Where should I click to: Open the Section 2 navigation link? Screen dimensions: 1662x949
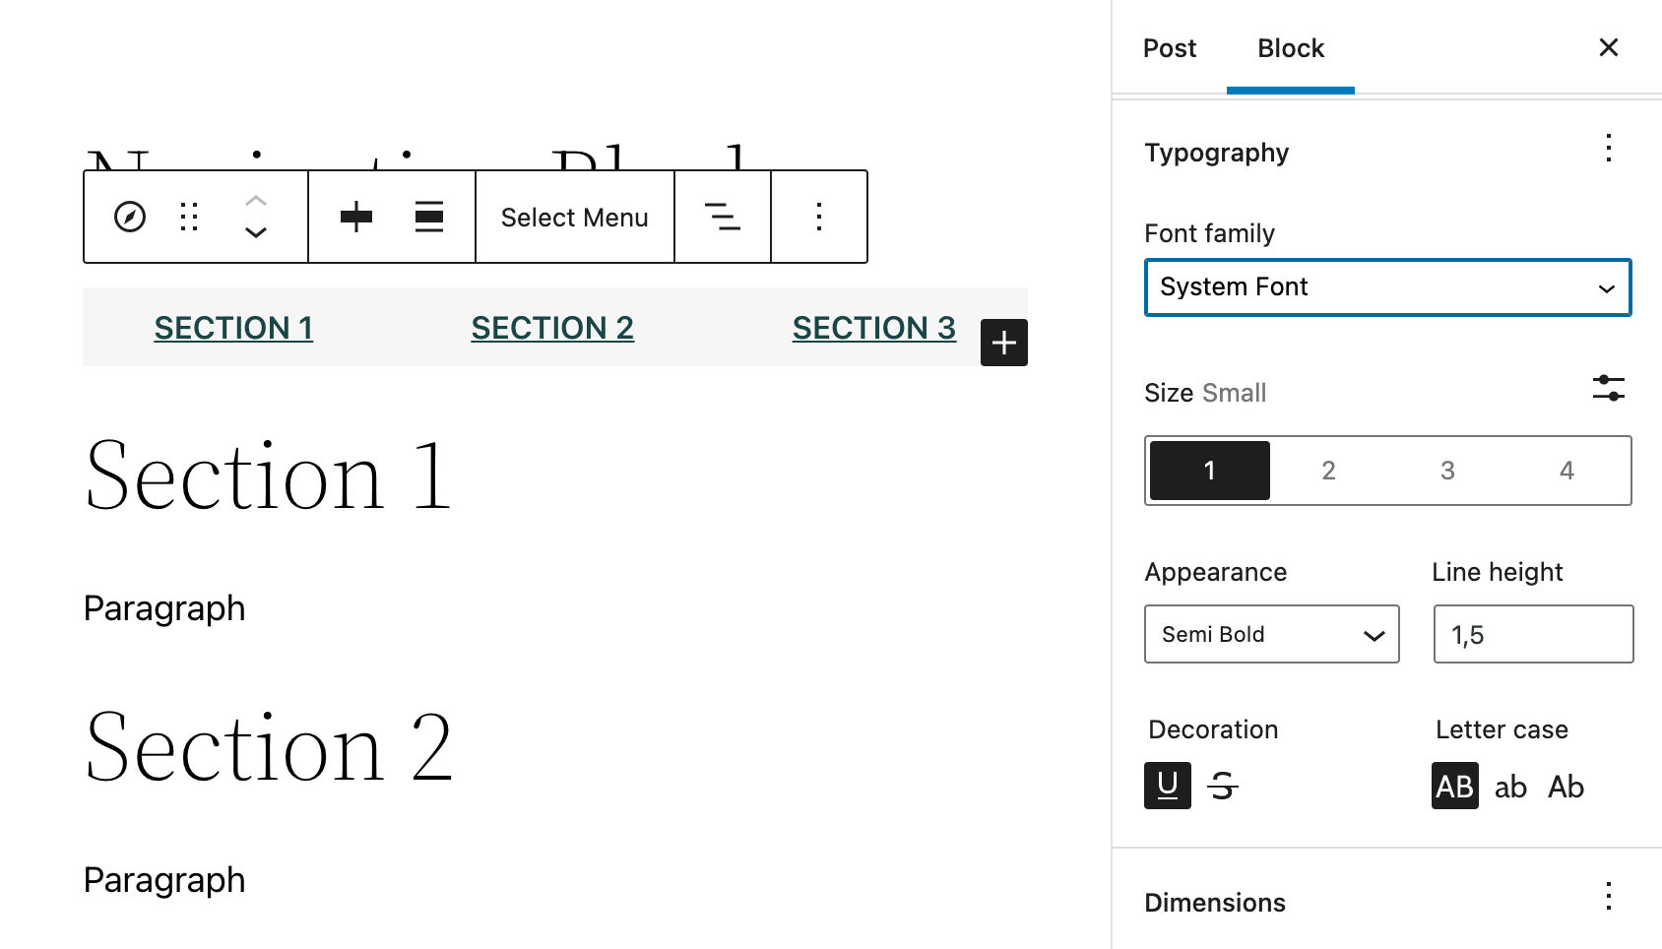point(552,327)
